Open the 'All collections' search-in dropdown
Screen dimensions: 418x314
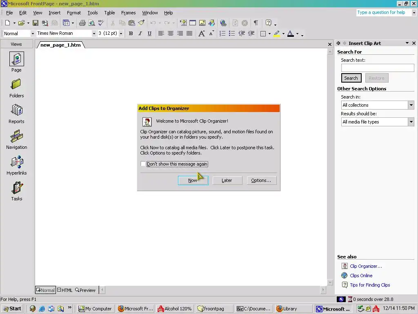(x=411, y=105)
